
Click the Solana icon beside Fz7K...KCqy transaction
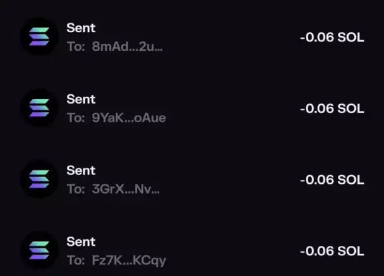pos(39,251)
